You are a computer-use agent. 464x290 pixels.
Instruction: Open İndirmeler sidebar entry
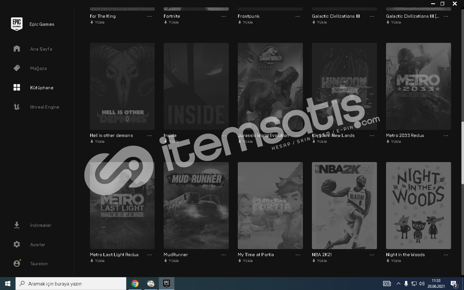pos(41,225)
